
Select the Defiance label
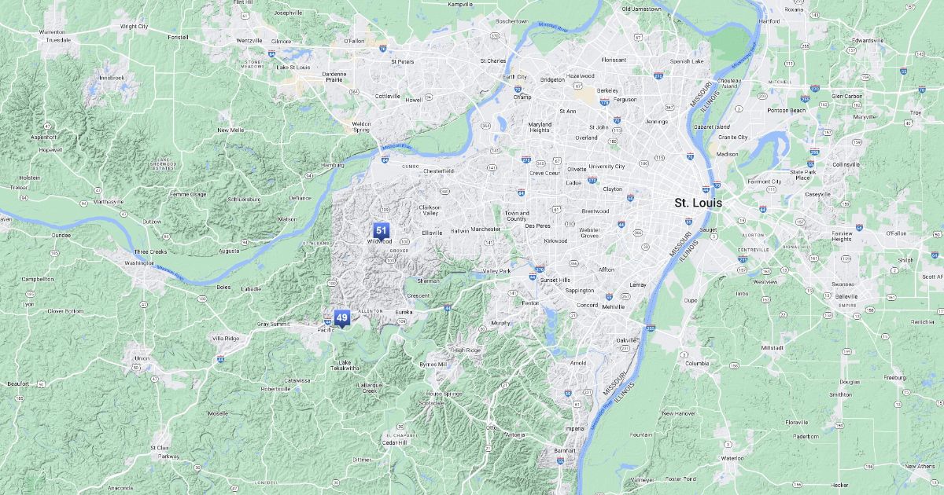301,198
